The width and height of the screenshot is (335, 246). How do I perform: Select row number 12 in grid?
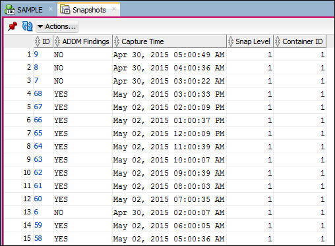tap(27, 199)
